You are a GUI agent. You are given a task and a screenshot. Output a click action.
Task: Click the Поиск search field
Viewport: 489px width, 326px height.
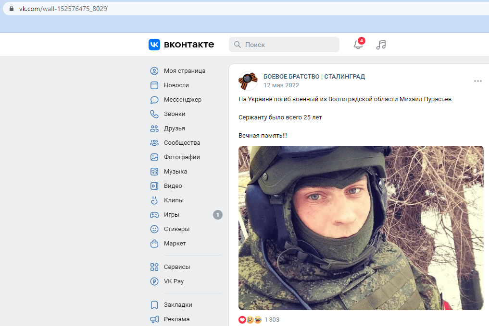(x=284, y=45)
